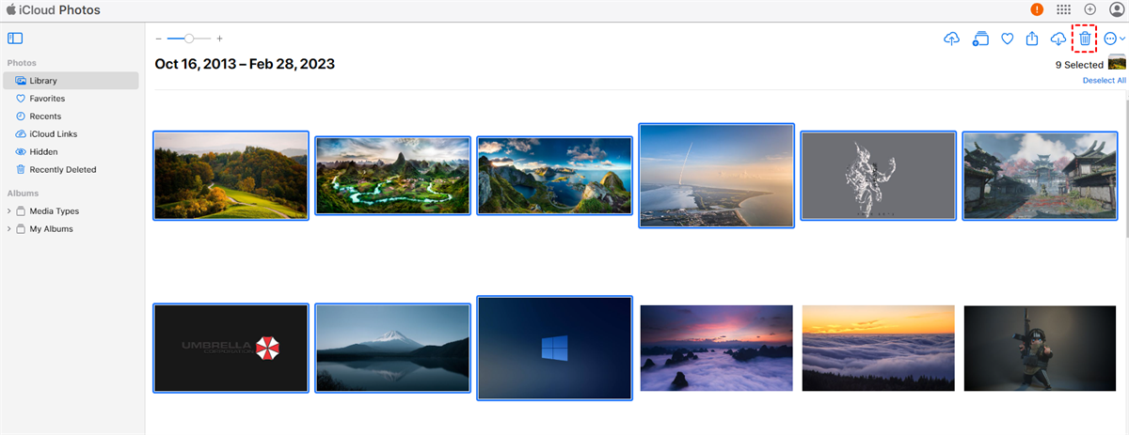
Task: Select the purple sunset cloud peaks photo
Action: tap(717, 349)
